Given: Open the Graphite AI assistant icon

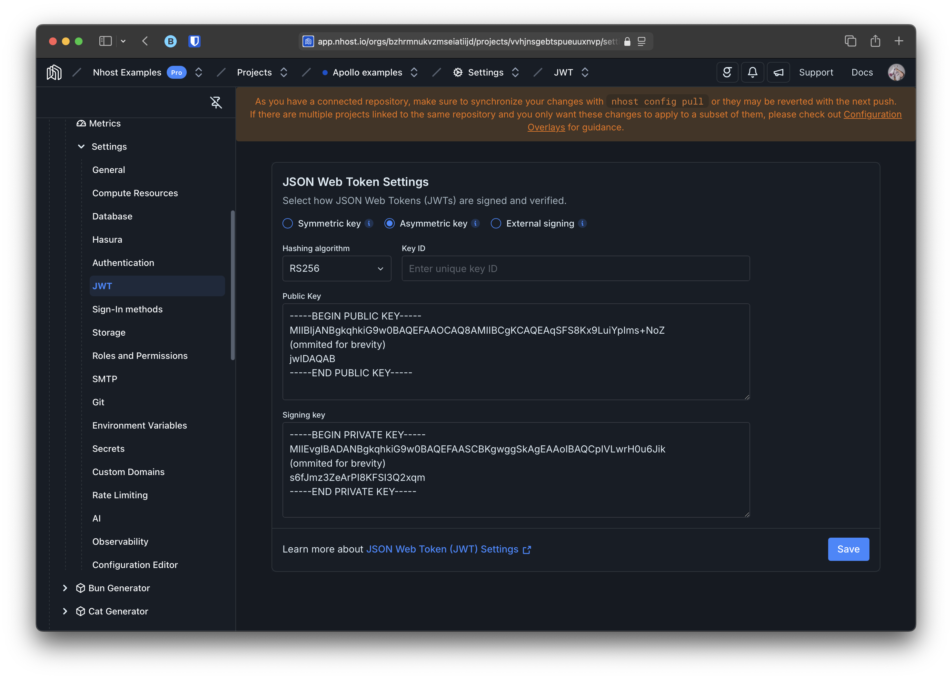Looking at the screenshot, I should coord(727,72).
